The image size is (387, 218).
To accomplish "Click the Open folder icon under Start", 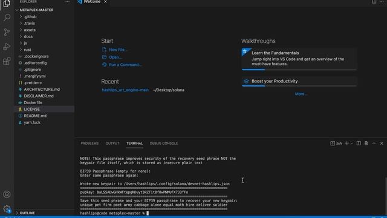I will click(x=104, y=57).
